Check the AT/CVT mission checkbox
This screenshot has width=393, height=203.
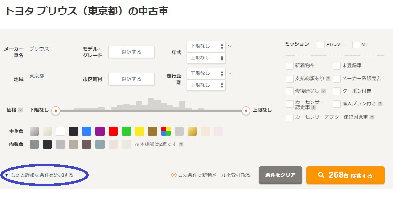[x=321, y=44]
